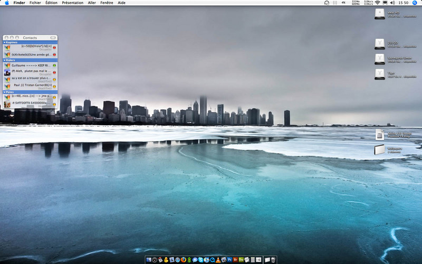Open QuickTime Player in the Dock
This screenshot has width=422, height=264.
[x=213, y=260]
